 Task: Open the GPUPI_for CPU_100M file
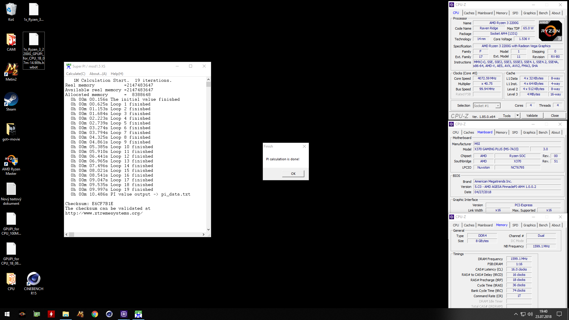pyautogui.click(x=11, y=224)
